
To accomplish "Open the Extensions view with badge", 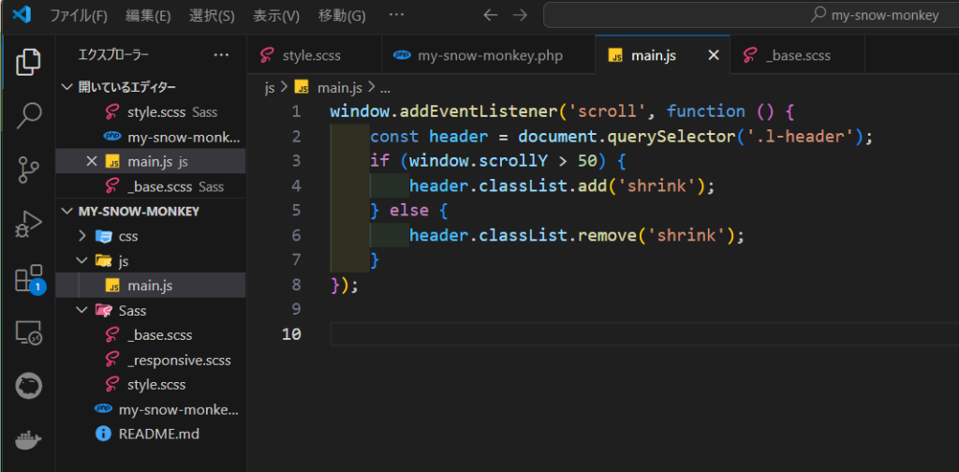I will (29, 279).
